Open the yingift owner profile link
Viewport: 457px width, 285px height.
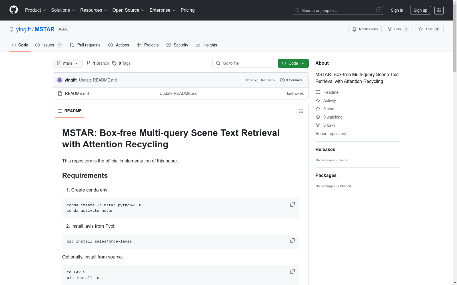coord(23,29)
